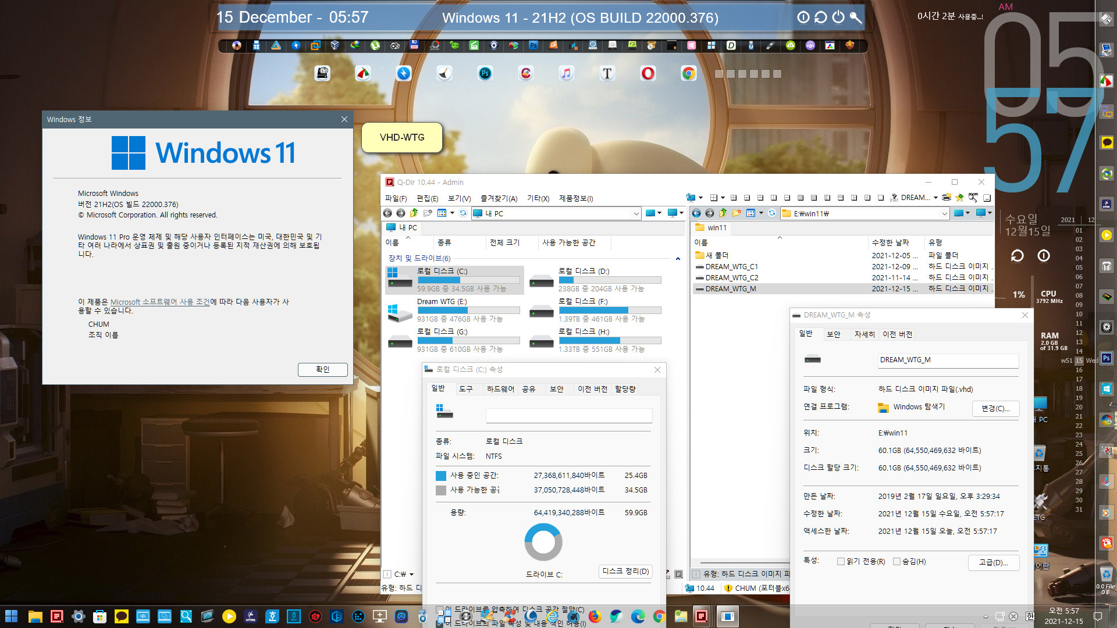1117x628 pixels.
Task: Click the DREAM_WTG_M file name field
Action: (x=948, y=360)
